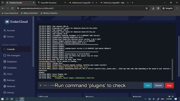
Task: Open Website EnderCloud bookmark
Action: 49,13
